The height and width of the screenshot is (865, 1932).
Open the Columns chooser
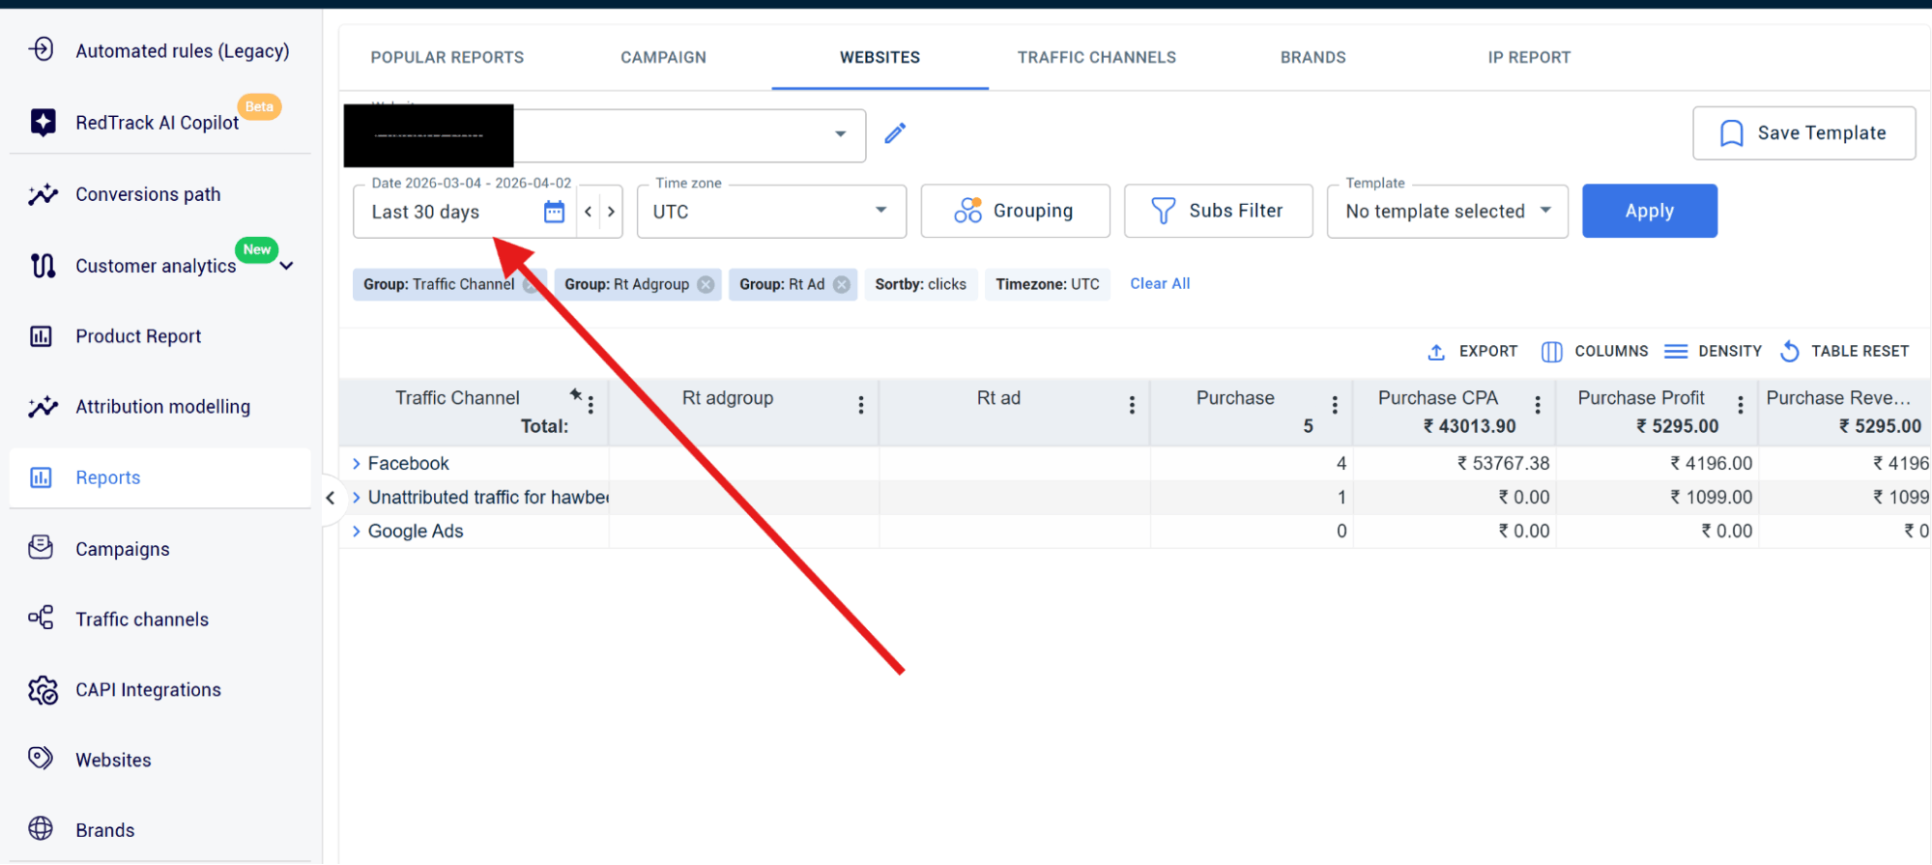click(1595, 352)
